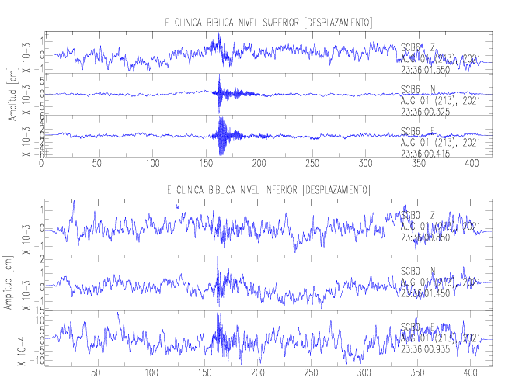Click the NIVEL SUPERIOR plot title

(x=268, y=21)
